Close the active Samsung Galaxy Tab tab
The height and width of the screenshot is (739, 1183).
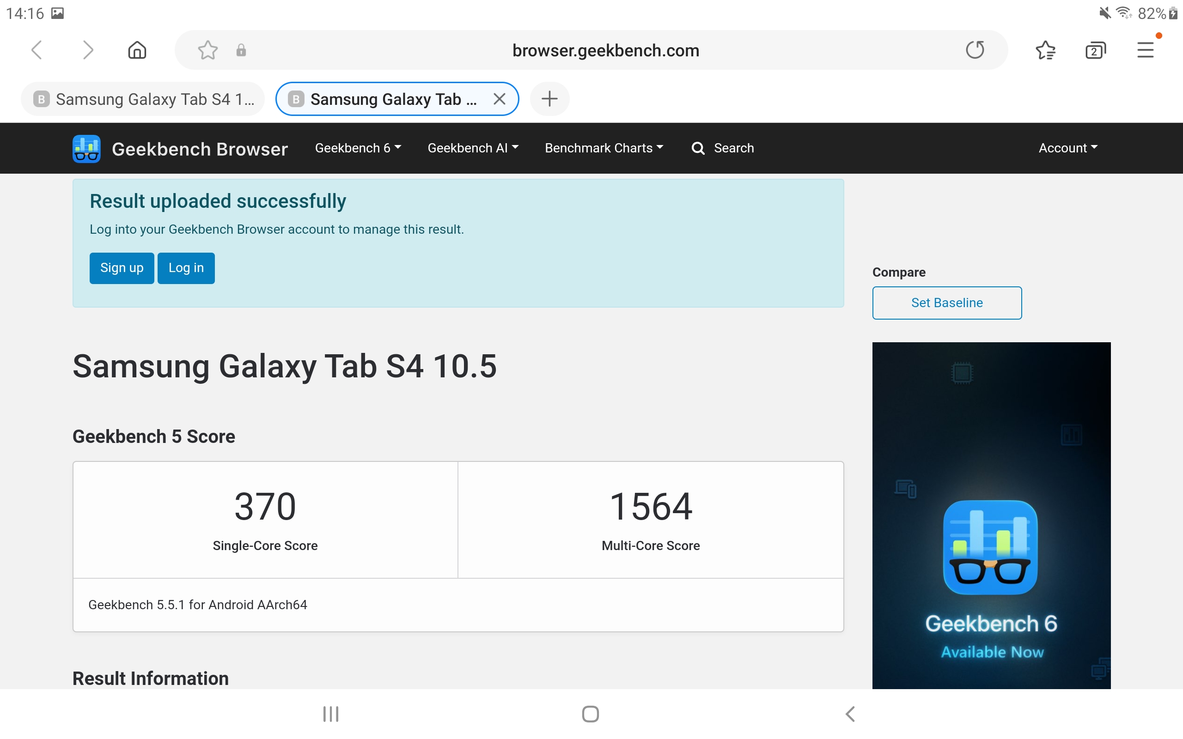[499, 99]
